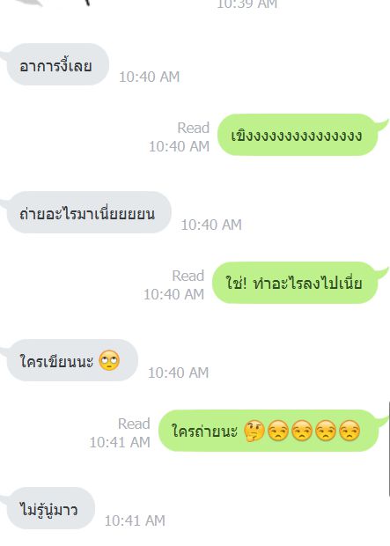Click the Read label beside 'เขิงงงง' message
This screenshot has width=390, height=546.
(194, 128)
